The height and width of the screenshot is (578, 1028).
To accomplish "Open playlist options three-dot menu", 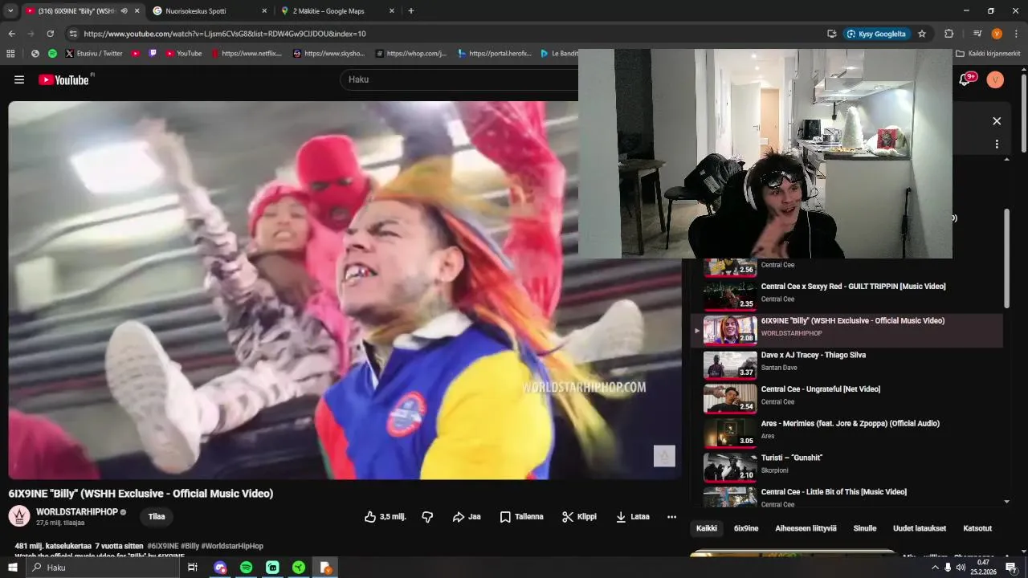I will [997, 144].
